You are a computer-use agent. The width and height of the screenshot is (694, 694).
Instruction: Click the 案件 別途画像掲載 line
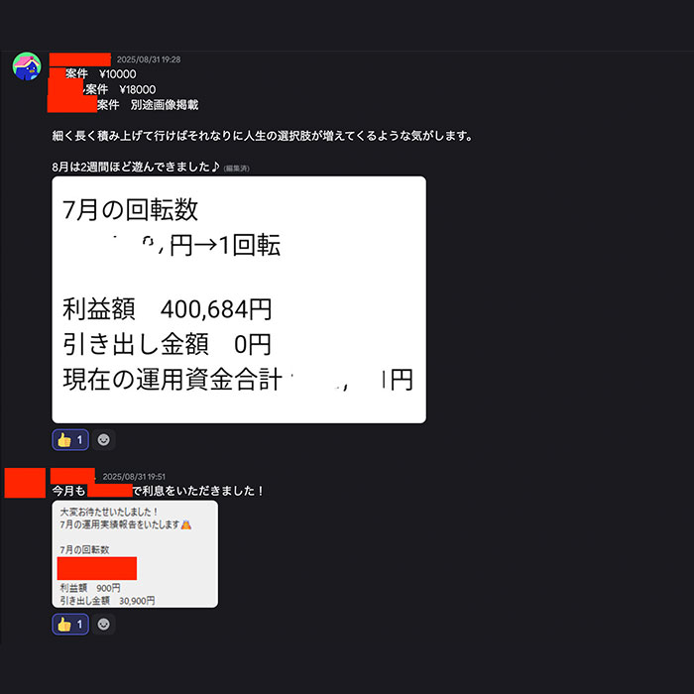pos(123,105)
